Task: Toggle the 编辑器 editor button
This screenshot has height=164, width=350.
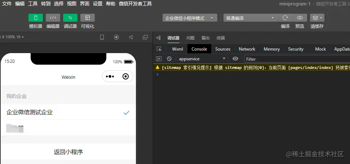Action: point(53,18)
